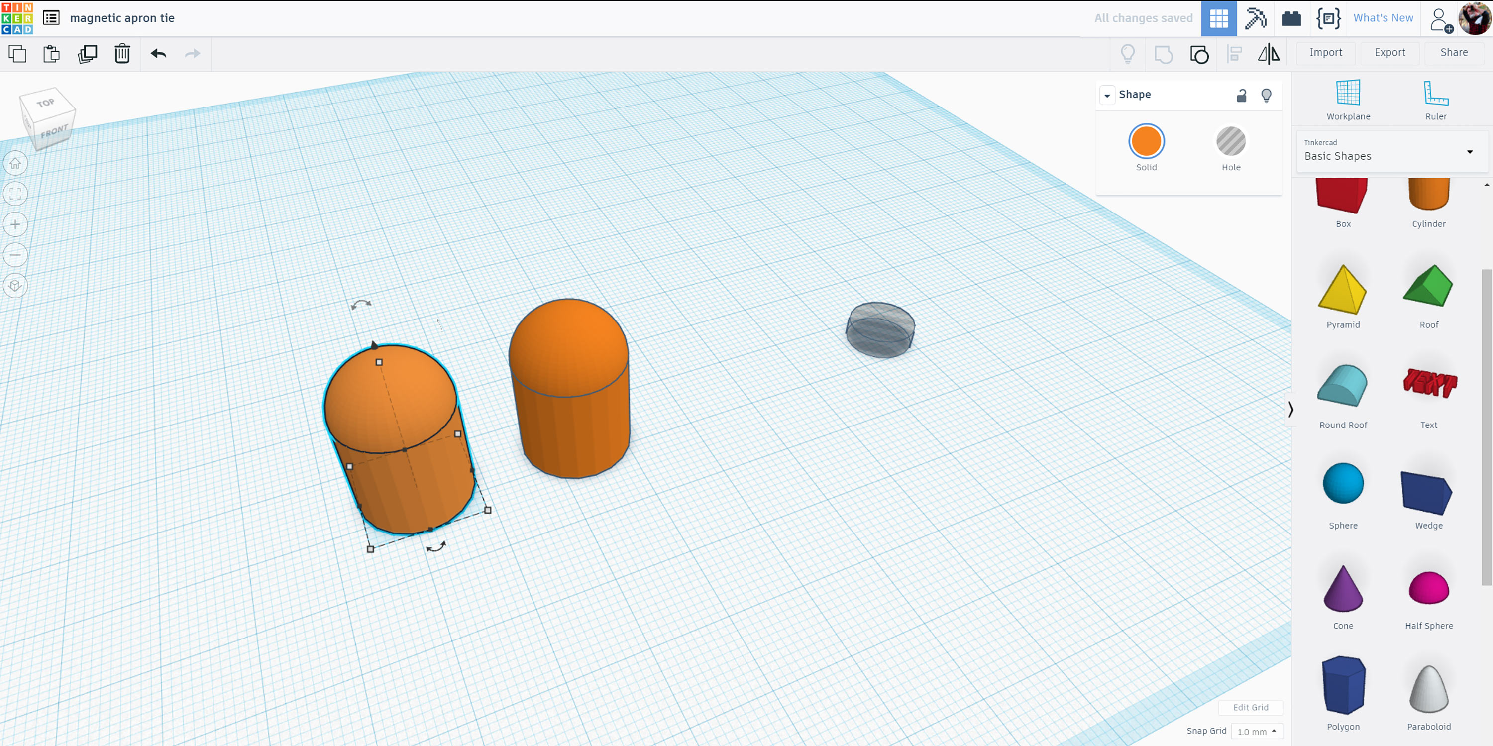Pick the Polygon shape

click(x=1343, y=693)
